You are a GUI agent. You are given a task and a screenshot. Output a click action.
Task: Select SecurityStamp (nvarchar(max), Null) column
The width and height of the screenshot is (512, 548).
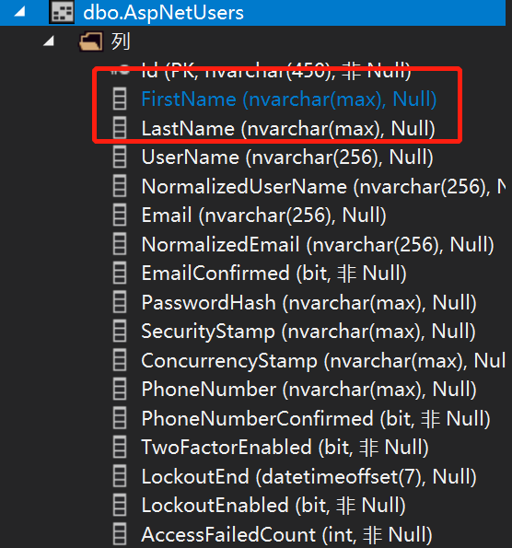308,332
